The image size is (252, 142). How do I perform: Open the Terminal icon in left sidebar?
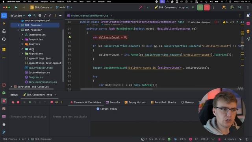4,116
